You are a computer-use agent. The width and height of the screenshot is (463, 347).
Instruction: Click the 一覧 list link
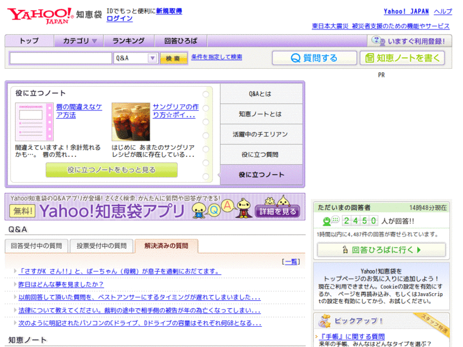point(291,262)
